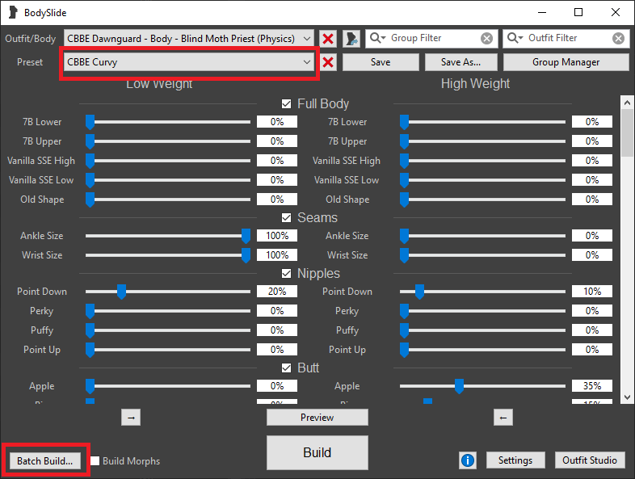Click the Group Filter text field

point(433,38)
